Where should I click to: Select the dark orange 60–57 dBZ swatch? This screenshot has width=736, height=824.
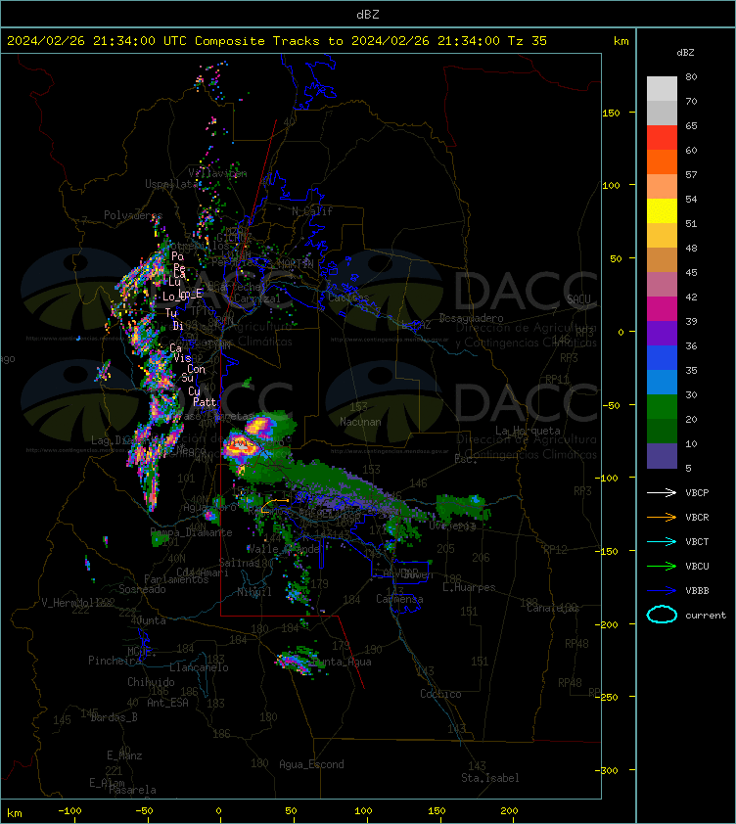tap(662, 161)
